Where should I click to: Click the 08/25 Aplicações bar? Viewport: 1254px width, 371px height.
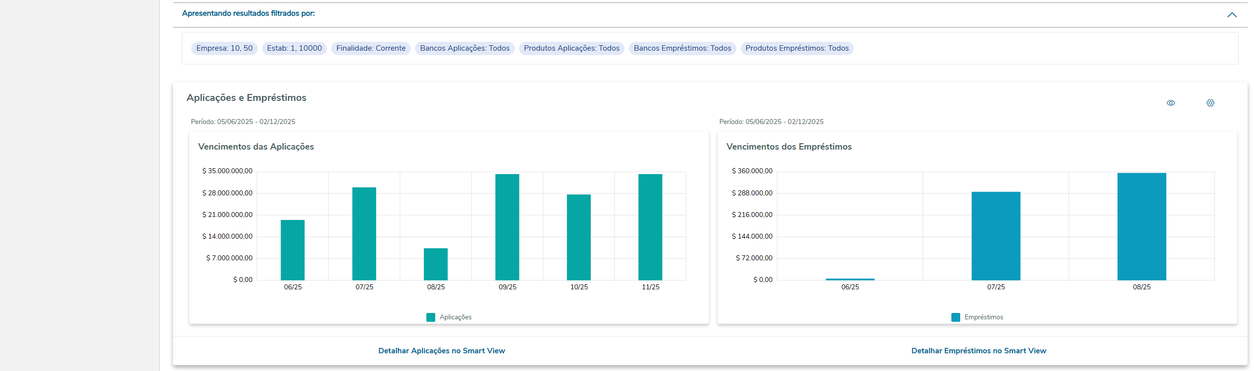436,264
